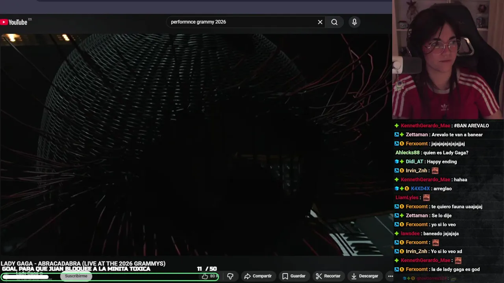
Task: Click the Lady Gaga performance video player
Action: coord(196,145)
